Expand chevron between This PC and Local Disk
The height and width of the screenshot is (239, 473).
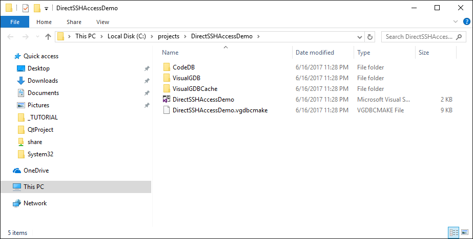[x=101, y=36]
